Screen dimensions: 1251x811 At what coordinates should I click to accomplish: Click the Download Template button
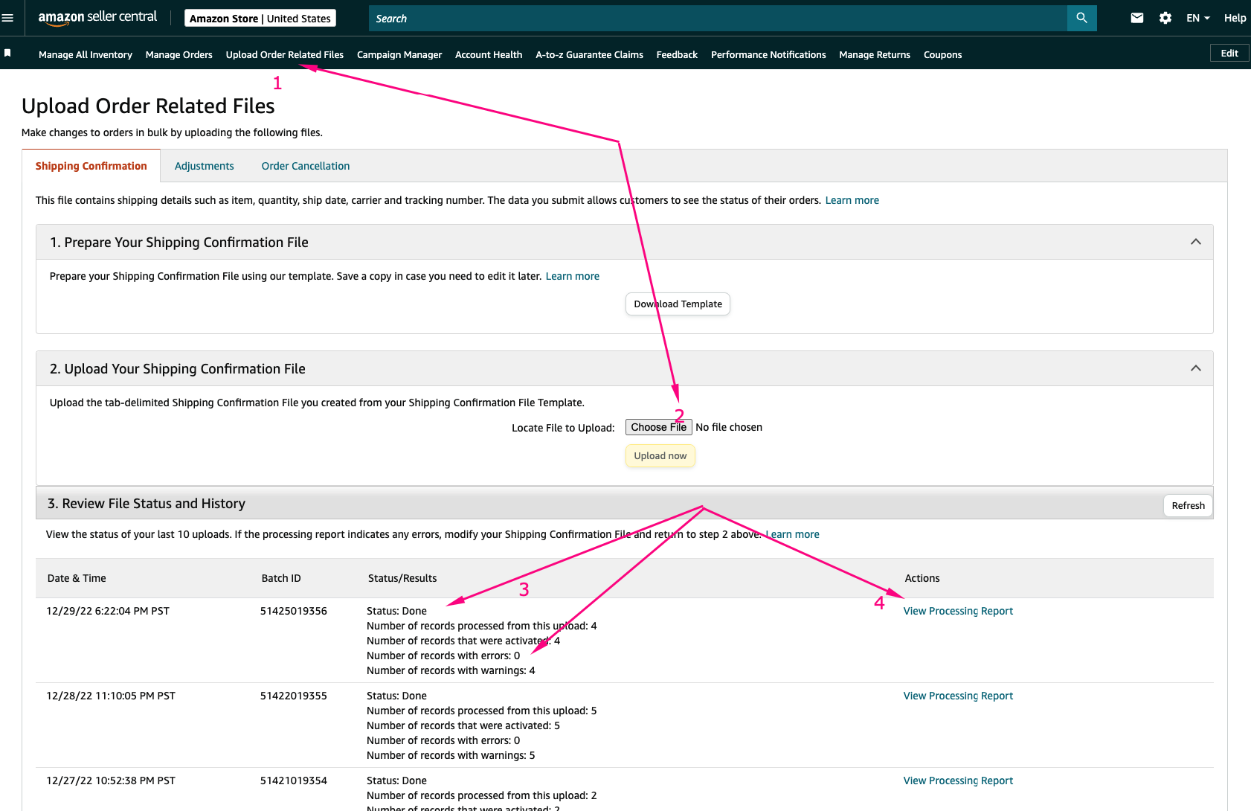click(x=678, y=304)
